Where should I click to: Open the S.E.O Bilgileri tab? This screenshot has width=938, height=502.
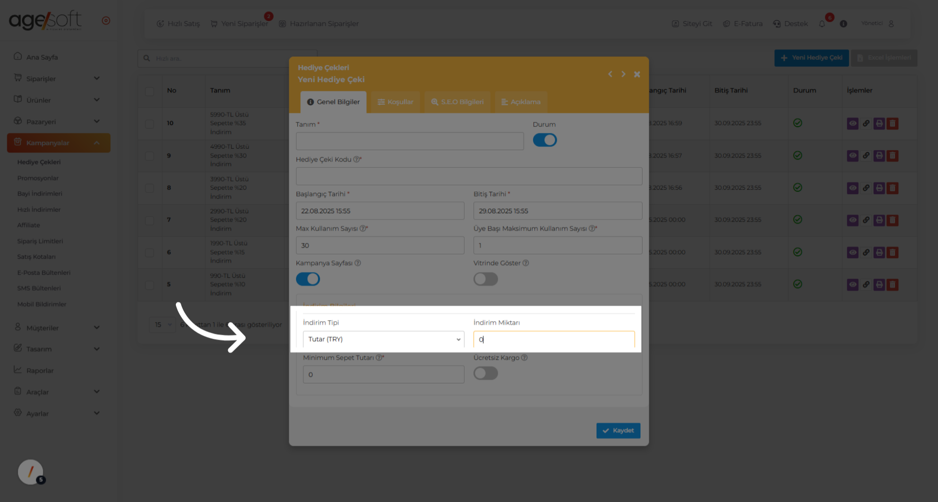click(457, 102)
